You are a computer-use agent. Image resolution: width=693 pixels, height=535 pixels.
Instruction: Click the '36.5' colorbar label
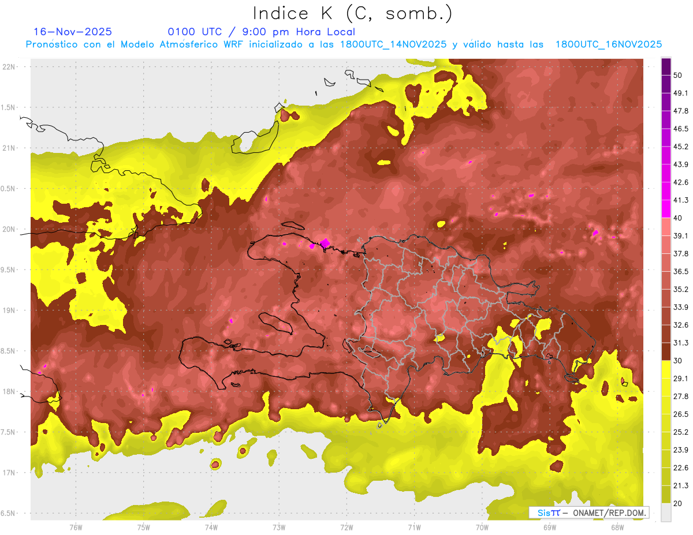(681, 271)
